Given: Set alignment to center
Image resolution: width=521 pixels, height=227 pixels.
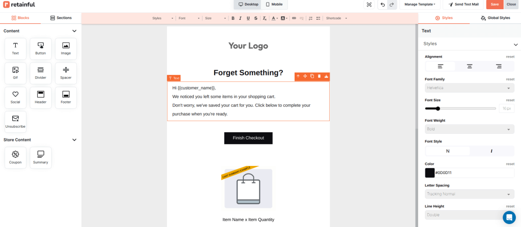Looking at the screenshot, I should click(x=470, y=67).
